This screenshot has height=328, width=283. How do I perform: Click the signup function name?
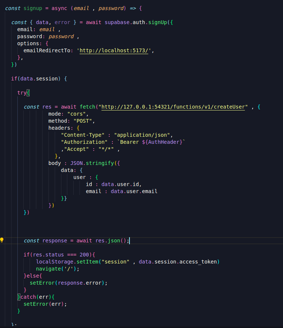33,8
